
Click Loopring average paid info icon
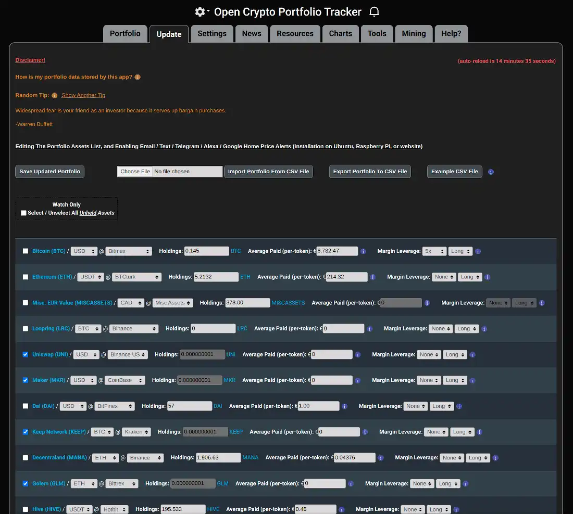(x=369, y=329)
